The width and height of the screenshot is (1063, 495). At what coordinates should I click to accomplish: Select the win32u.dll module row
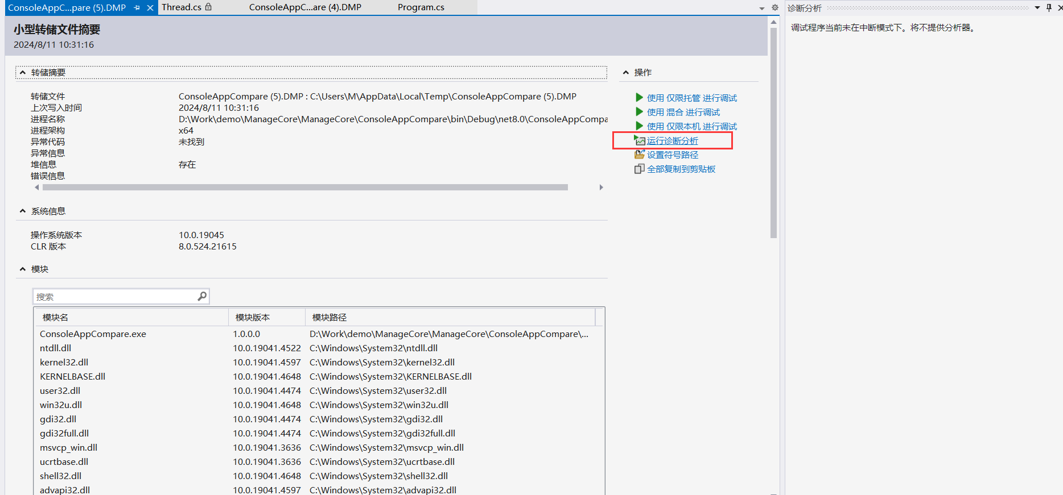pos(319,405)
